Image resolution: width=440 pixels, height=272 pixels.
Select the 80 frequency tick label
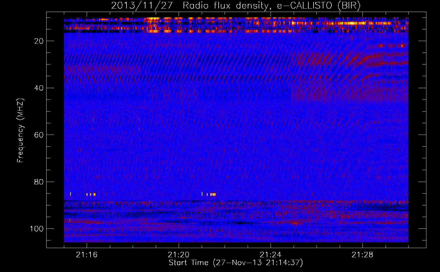[38, 182]
